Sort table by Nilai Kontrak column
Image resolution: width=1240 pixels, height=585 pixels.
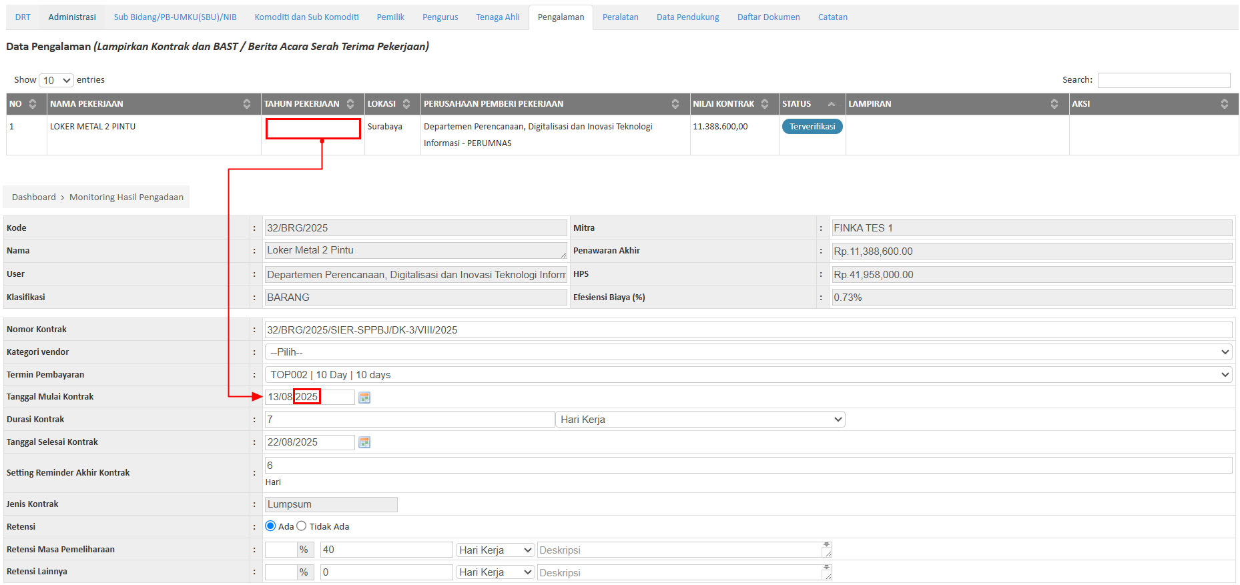click(x=765, y=104)
